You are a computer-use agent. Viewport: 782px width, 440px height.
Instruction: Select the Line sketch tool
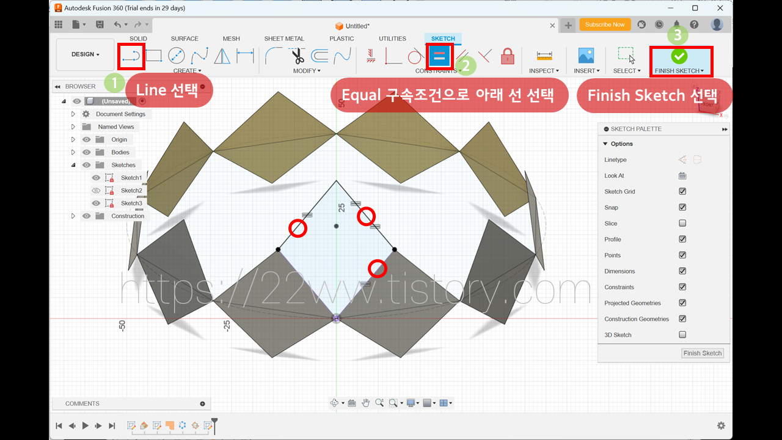click(131, 56)
